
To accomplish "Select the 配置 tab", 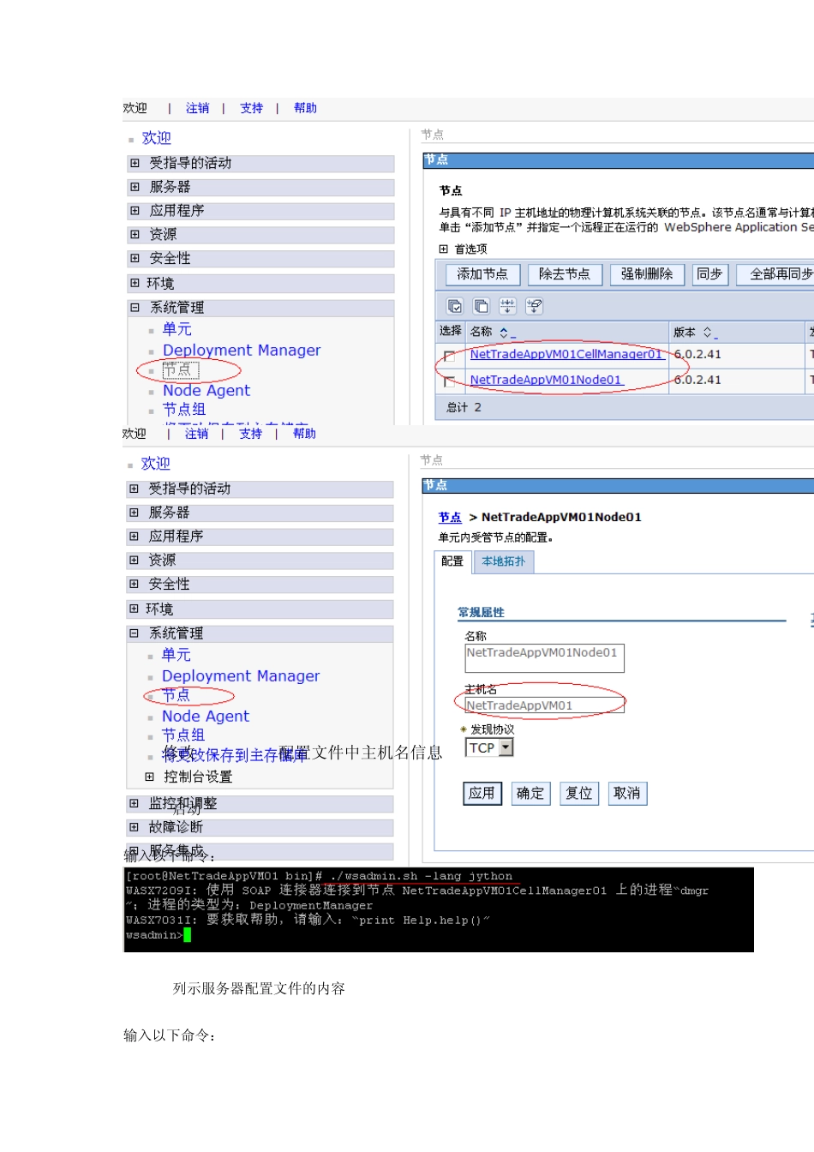I will [x=452, y=561].
